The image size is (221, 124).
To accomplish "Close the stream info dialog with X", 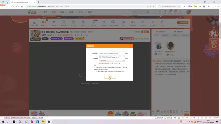I will (131, 46).
